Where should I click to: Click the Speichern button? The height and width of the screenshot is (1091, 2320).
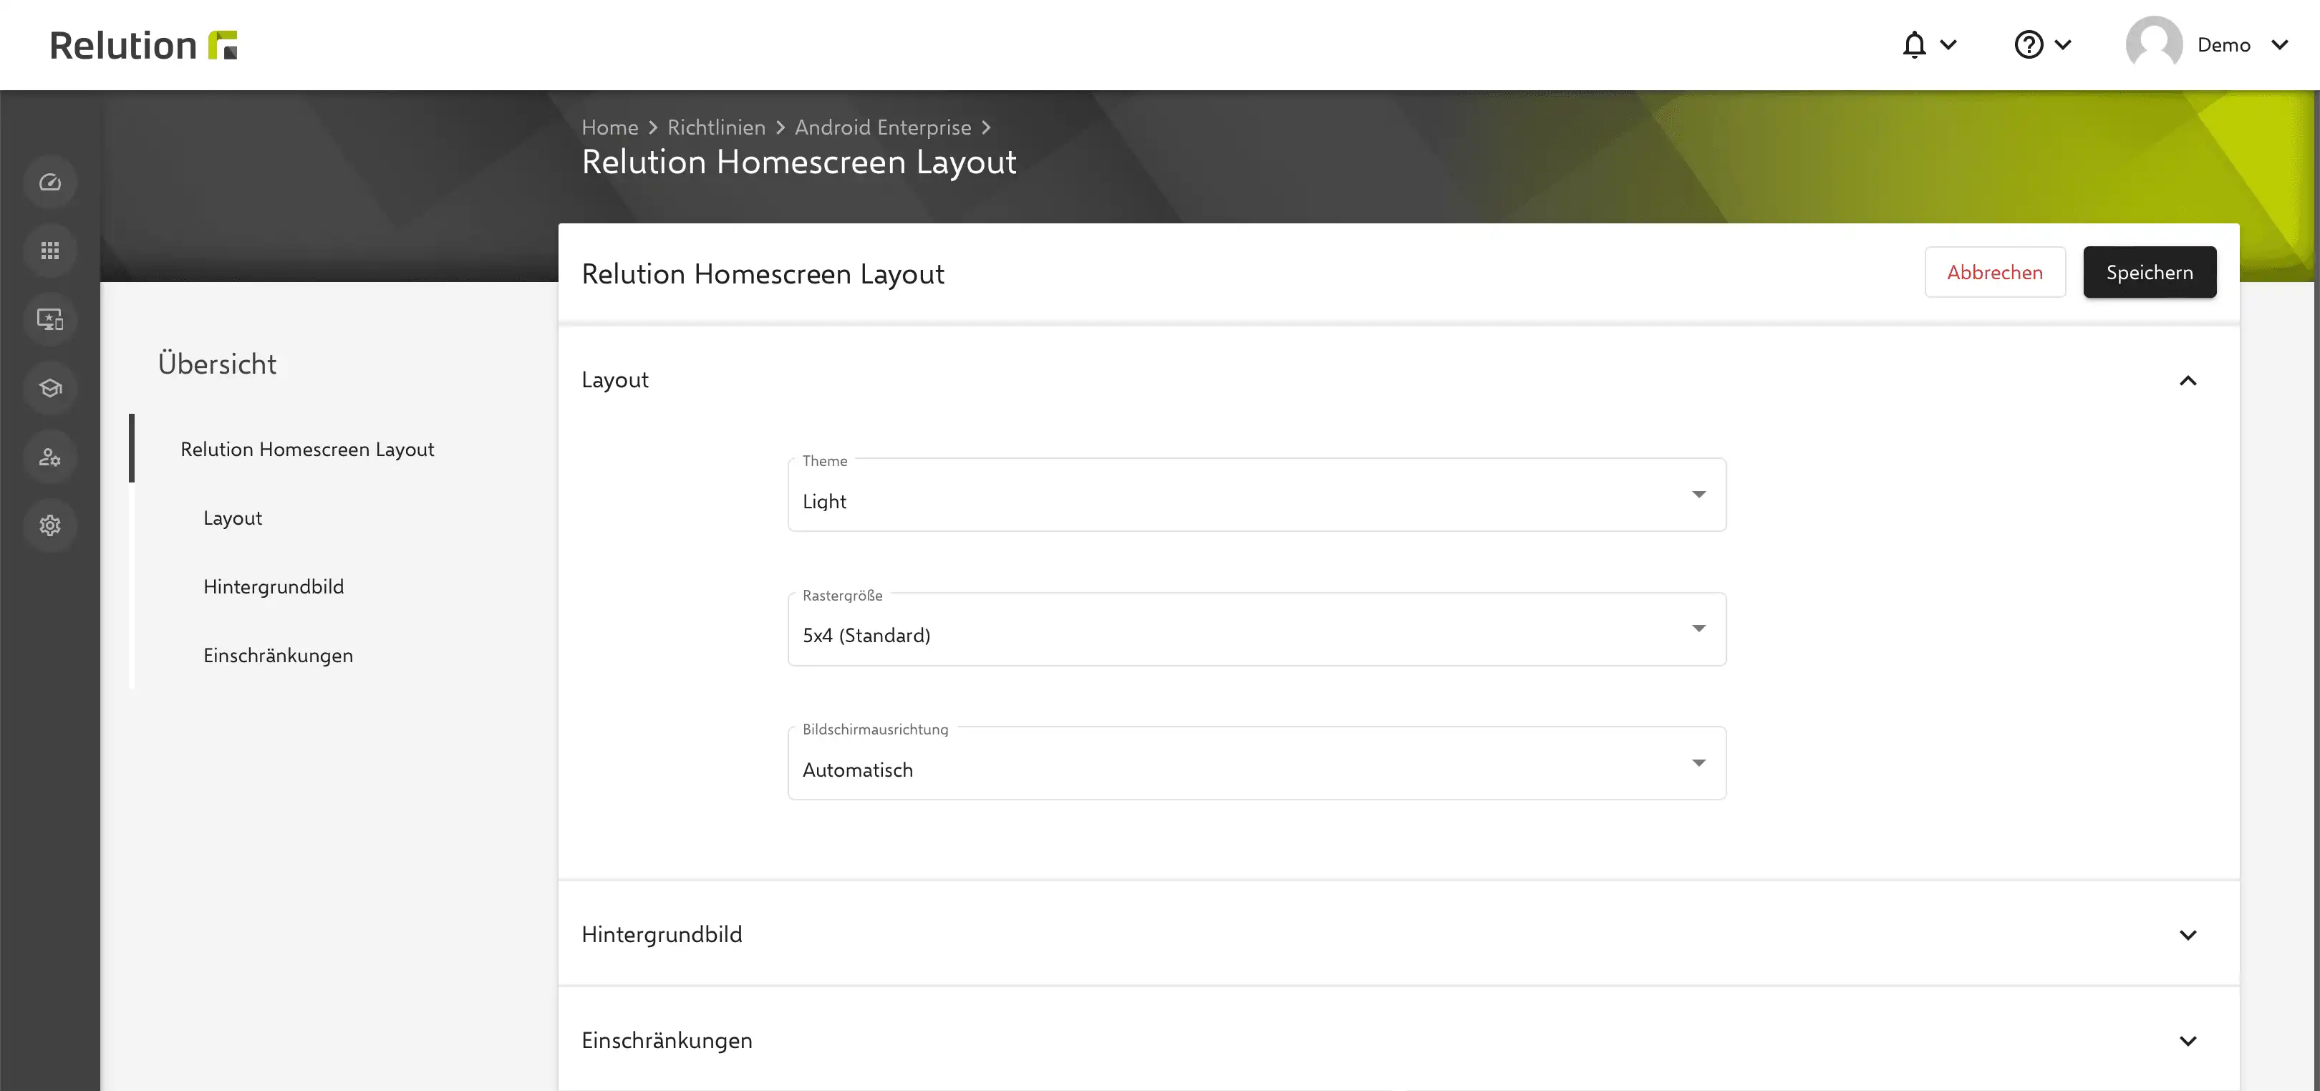(x=2149, y=272)
